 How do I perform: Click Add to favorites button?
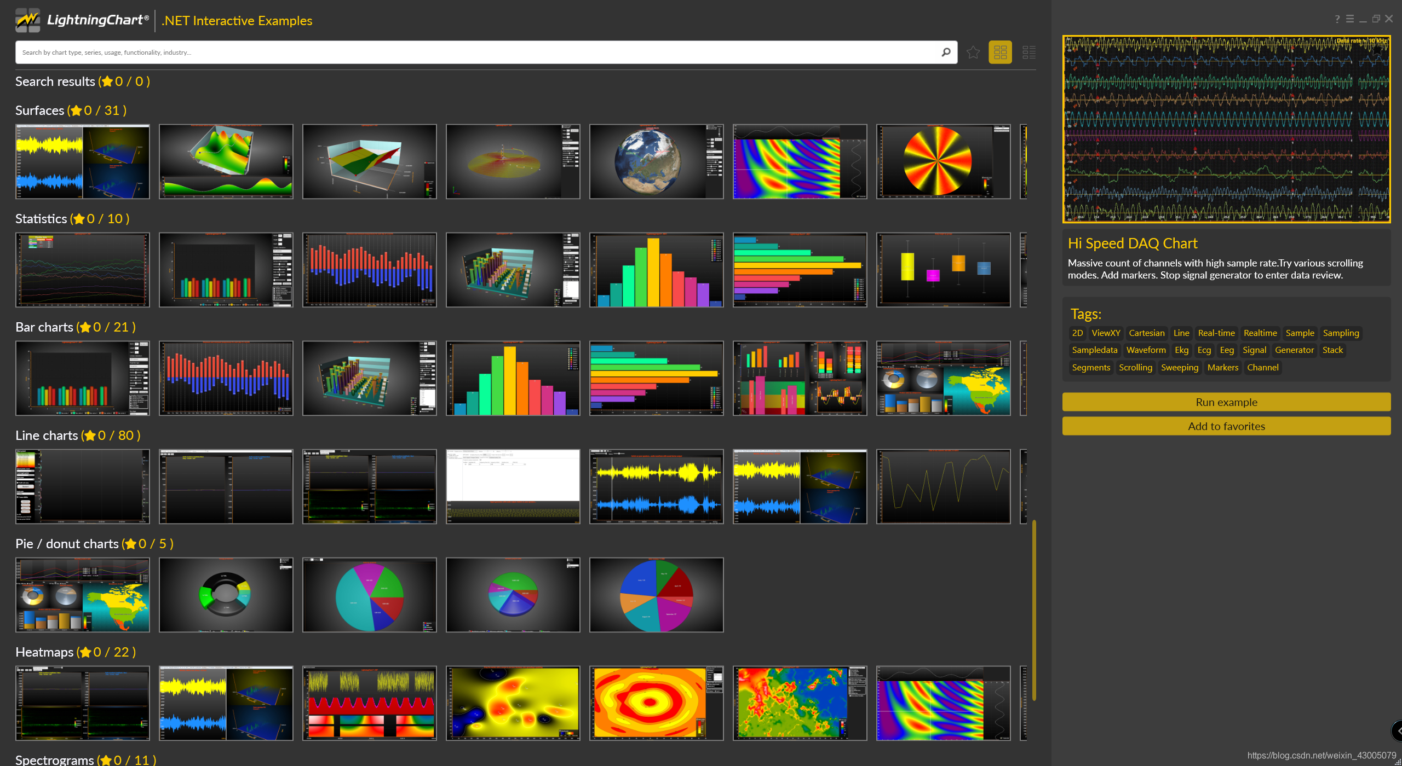tap(1226, 426)
